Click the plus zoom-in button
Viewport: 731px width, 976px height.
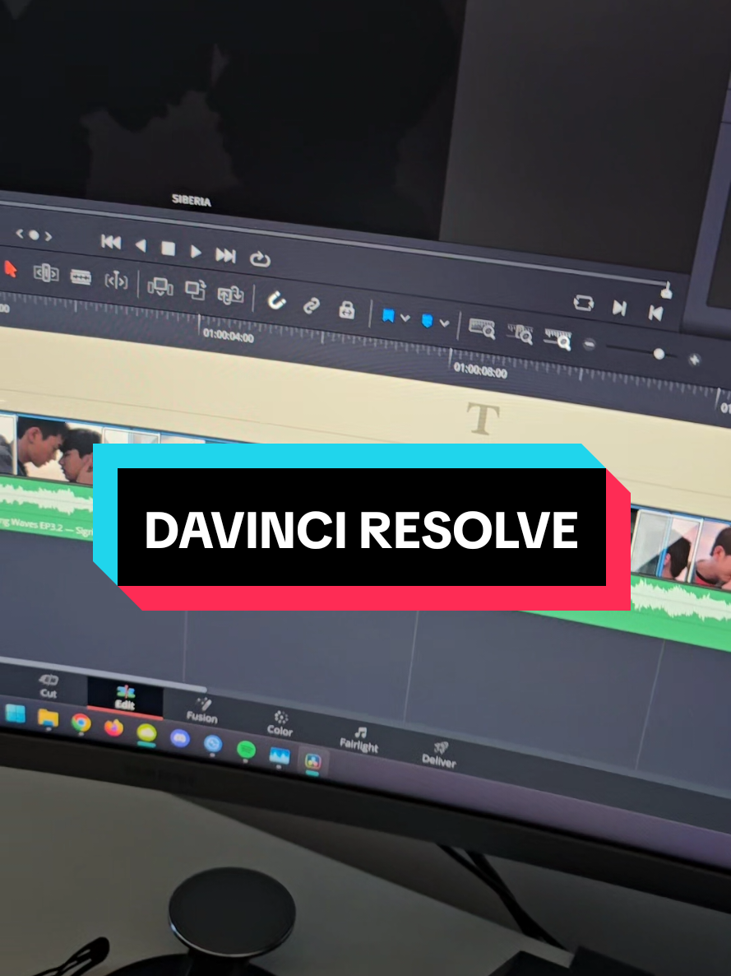(694, 359)
